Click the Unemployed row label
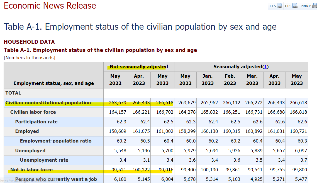The image size is (317, 183). pos(30,151)
